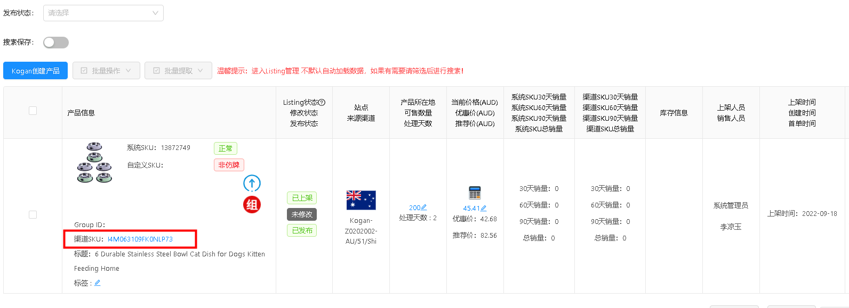The image size is (849, 308).
Task: Click the Kogan-Z0202002-AU source channel text
Action: (361, 231)
